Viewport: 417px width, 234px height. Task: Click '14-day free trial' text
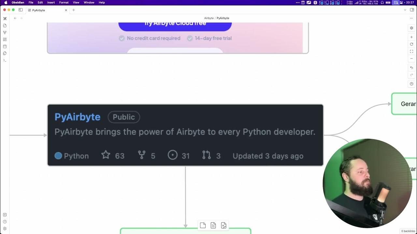click(213, 38)
